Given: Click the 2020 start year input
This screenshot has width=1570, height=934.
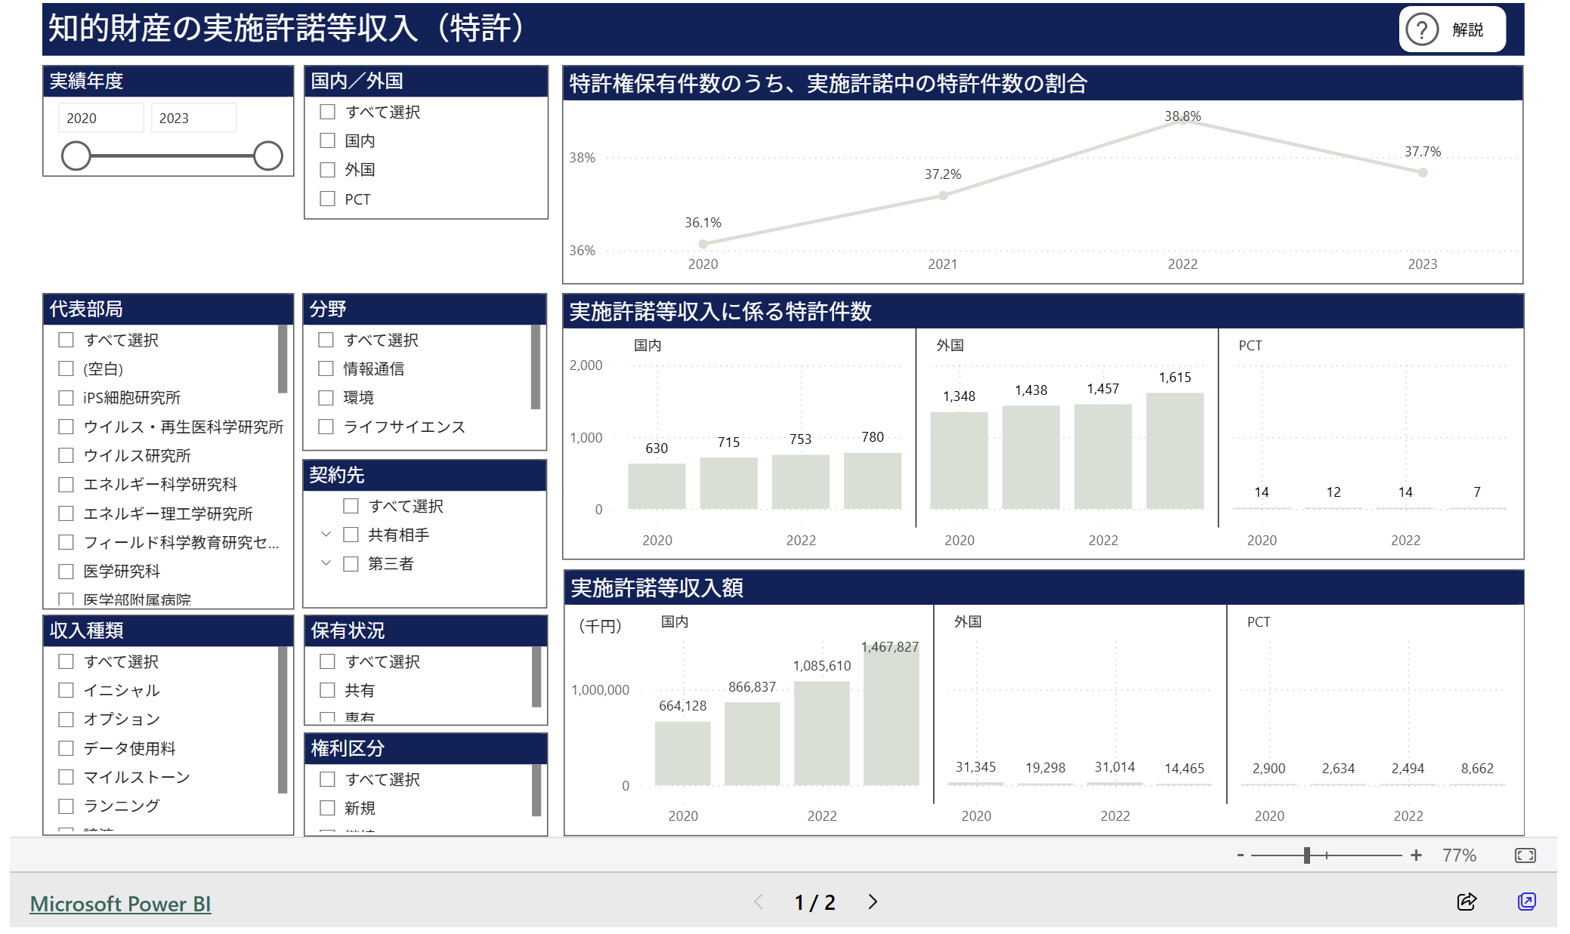Looking at the screenshot, I should pyautogui.click(x=100, y=118).
